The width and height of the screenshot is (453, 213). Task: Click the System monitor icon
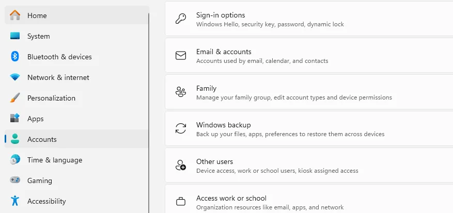[x=15, y=36]
